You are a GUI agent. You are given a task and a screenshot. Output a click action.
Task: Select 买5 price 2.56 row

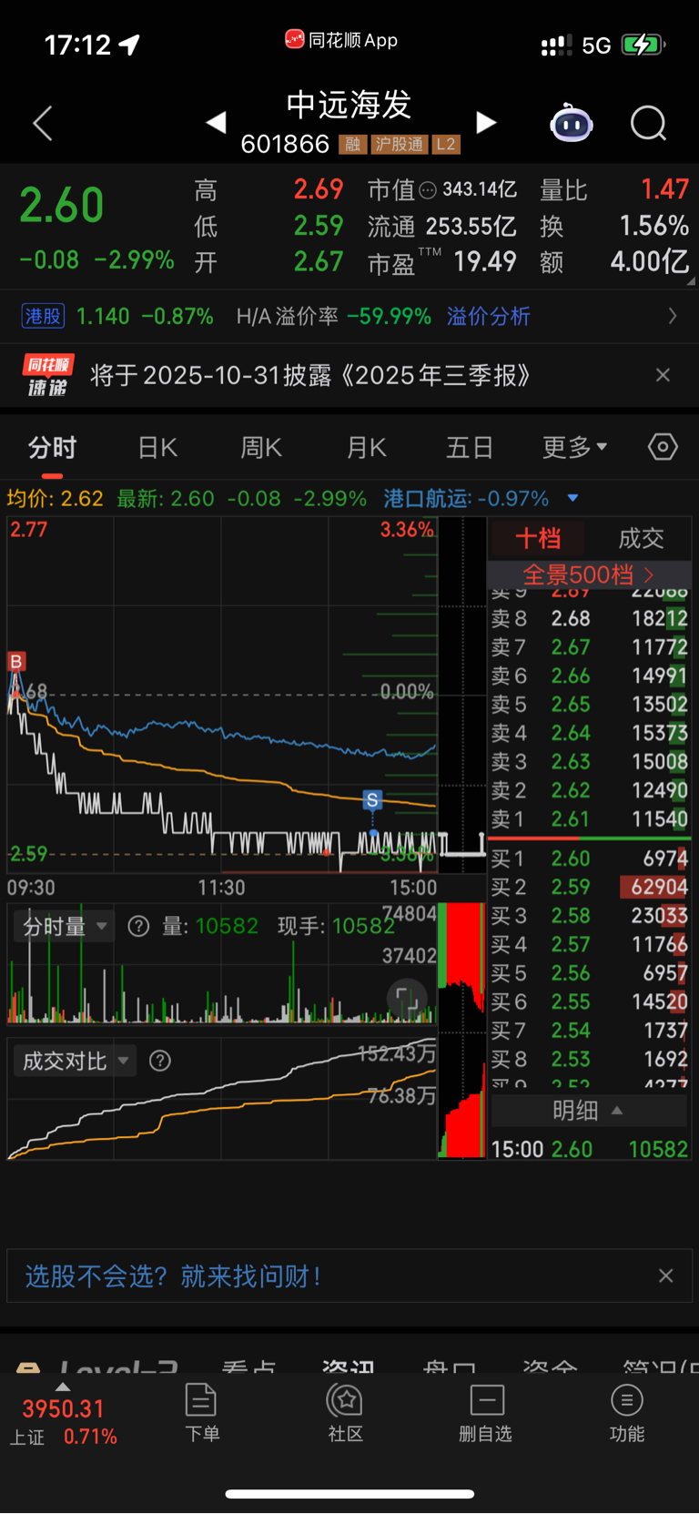point(589,973)
